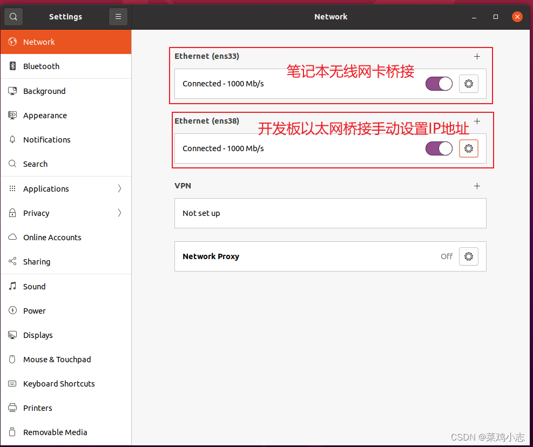Expand the Privacy submenu chevron

119,213
